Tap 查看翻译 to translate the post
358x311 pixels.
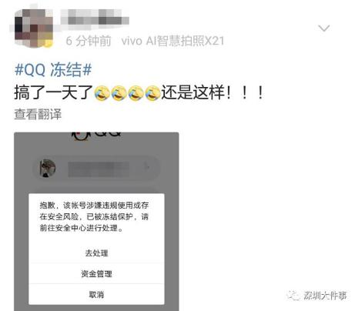point(38,114)
